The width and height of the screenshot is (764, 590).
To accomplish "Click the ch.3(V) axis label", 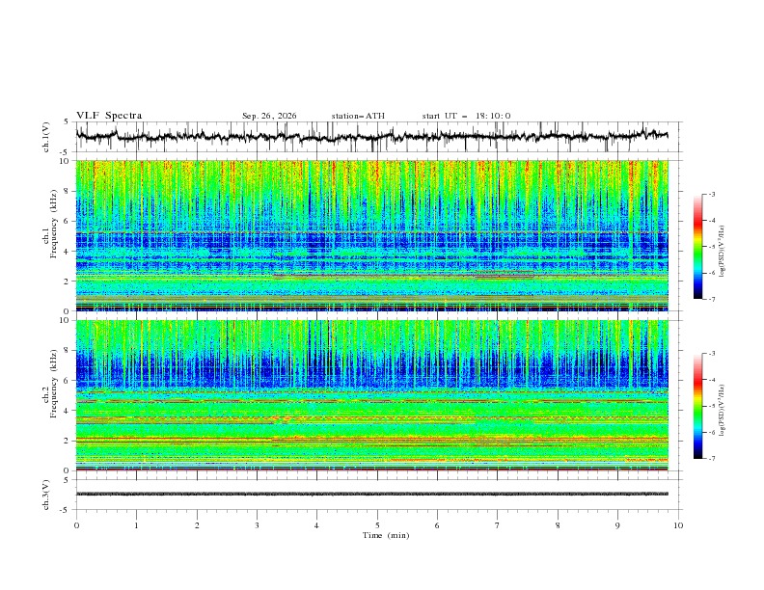I will [x=46, y=495].
